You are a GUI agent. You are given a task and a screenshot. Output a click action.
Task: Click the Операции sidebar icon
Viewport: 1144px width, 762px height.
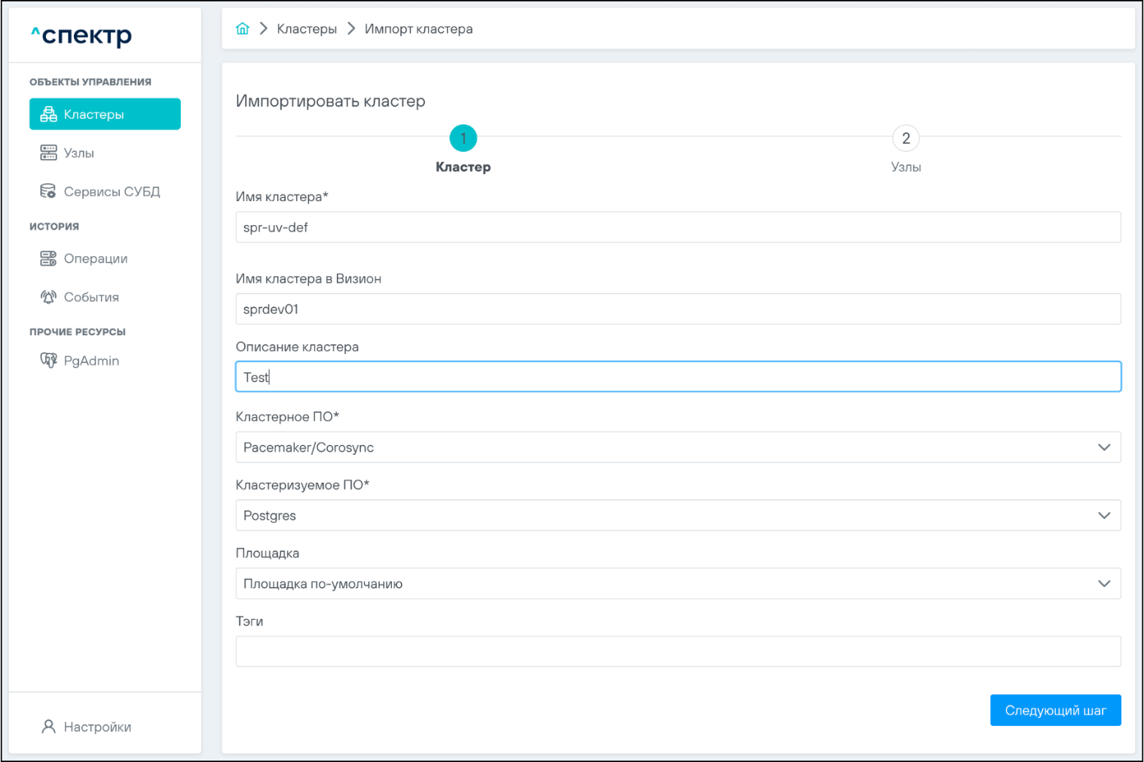coord(48,259)
